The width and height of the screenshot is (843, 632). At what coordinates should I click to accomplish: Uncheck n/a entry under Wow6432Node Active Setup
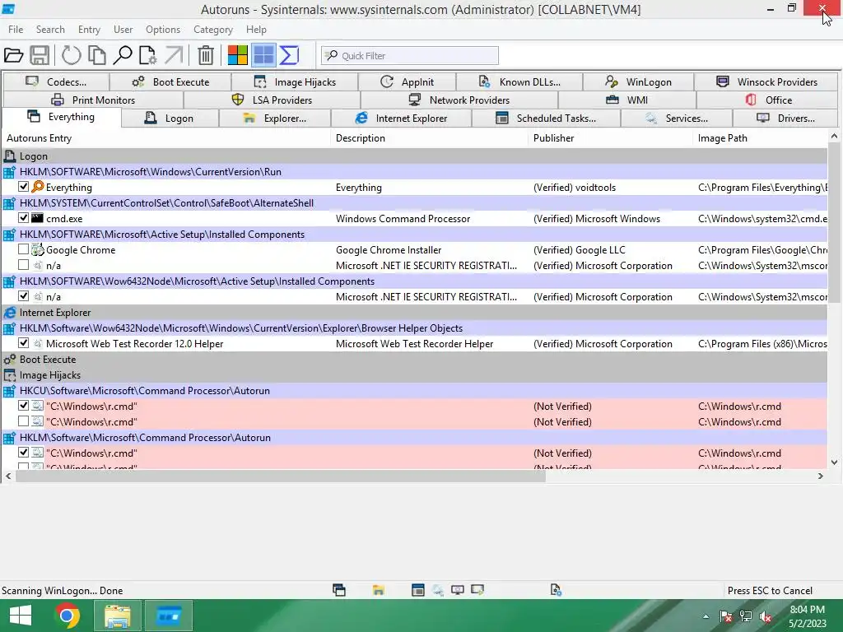point(23,295)
